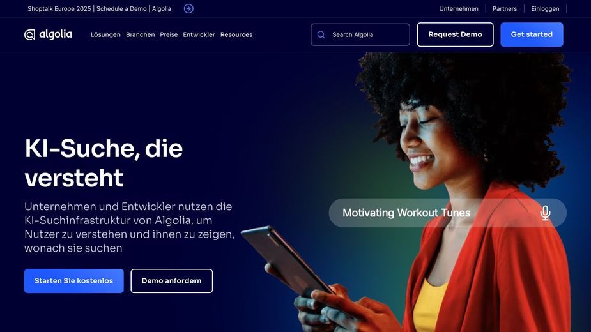Open the Partners link
Screen dimensions: 591x332
(505, 9)
